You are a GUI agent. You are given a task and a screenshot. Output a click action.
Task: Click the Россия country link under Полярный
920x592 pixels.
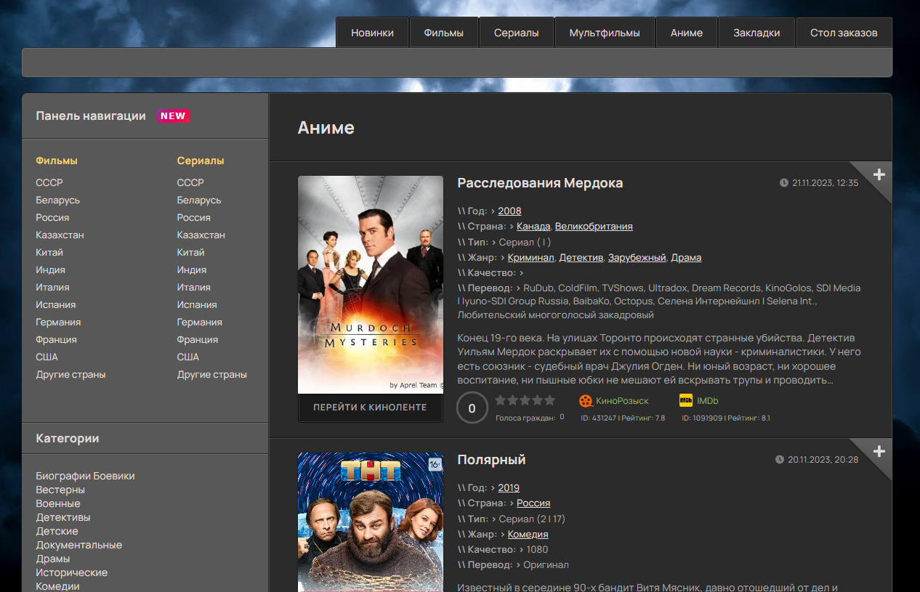tap(533, 503)
